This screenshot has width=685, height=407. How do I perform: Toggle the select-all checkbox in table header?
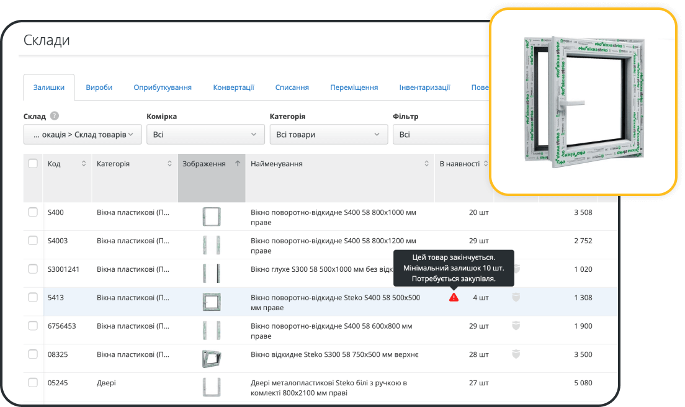[33, 164]
